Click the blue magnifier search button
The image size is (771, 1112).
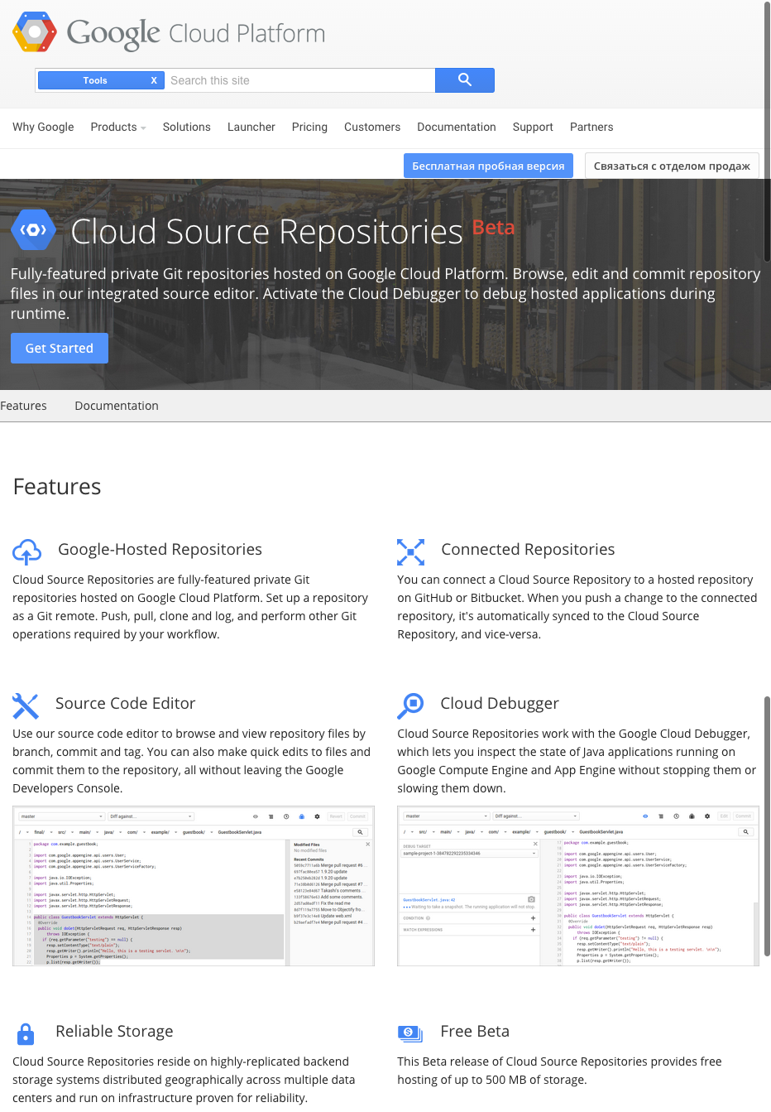(465, 80)
